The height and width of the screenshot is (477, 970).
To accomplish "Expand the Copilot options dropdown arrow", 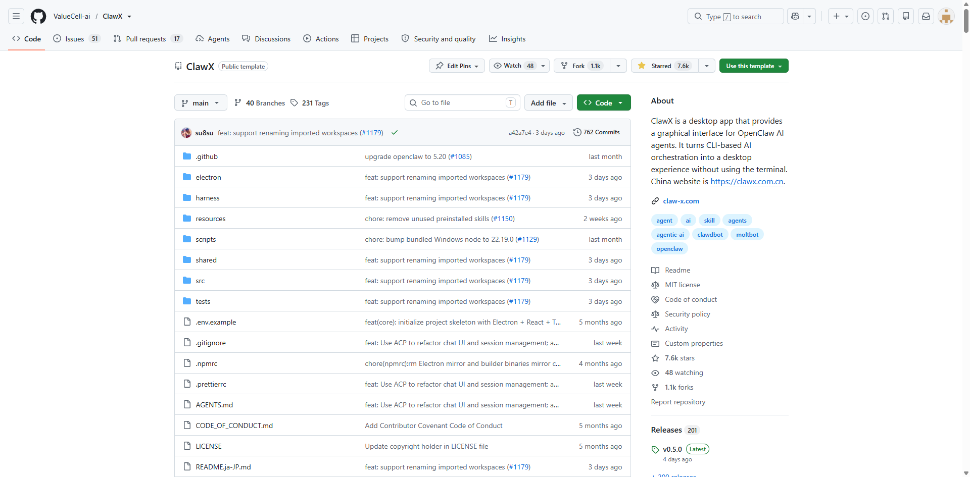I will pos(809,16).
